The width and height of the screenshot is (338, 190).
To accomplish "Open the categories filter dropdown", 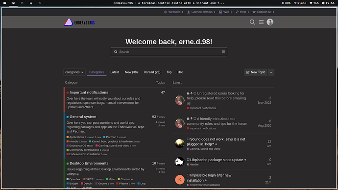I will [74, 72].
